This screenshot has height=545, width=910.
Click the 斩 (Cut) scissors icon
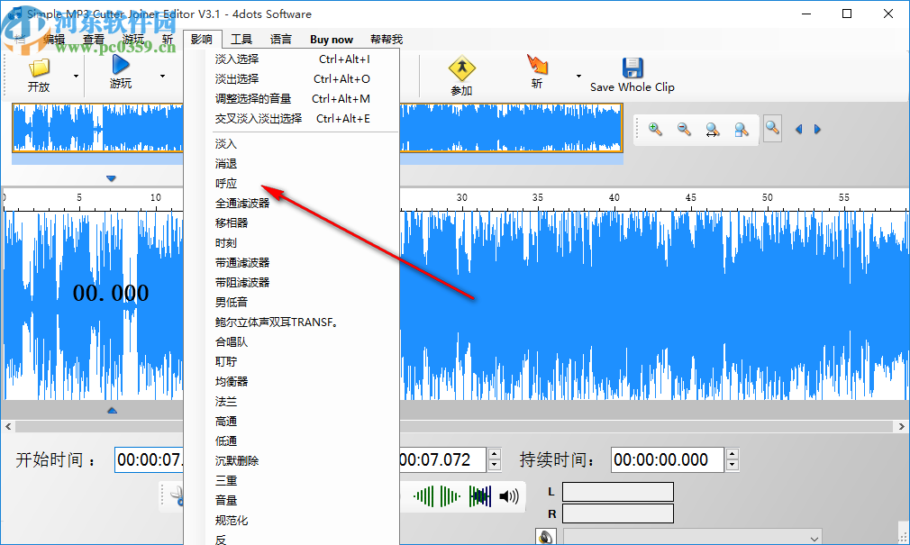[x=537, y=66]
